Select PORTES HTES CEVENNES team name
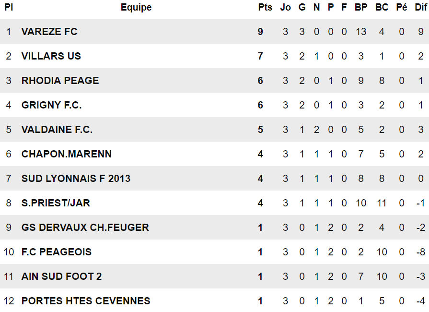This screenshot has height=312, width=429. (x=86, y=301)
